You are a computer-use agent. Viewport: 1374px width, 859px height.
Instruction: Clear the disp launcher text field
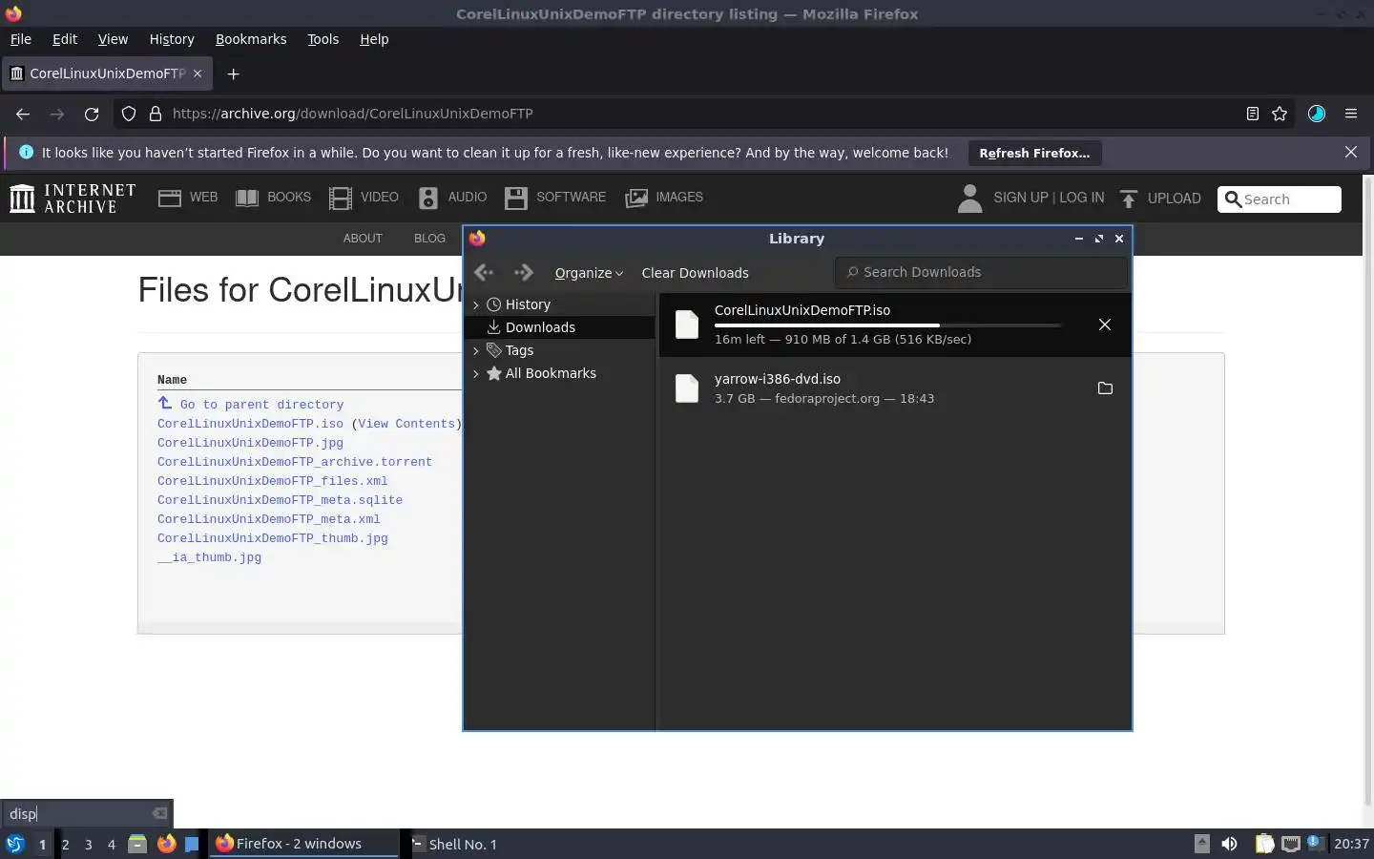coord(159,813)
